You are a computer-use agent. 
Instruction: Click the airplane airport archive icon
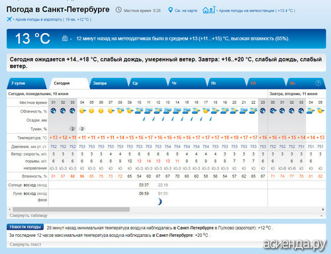[x=9, y=19]
